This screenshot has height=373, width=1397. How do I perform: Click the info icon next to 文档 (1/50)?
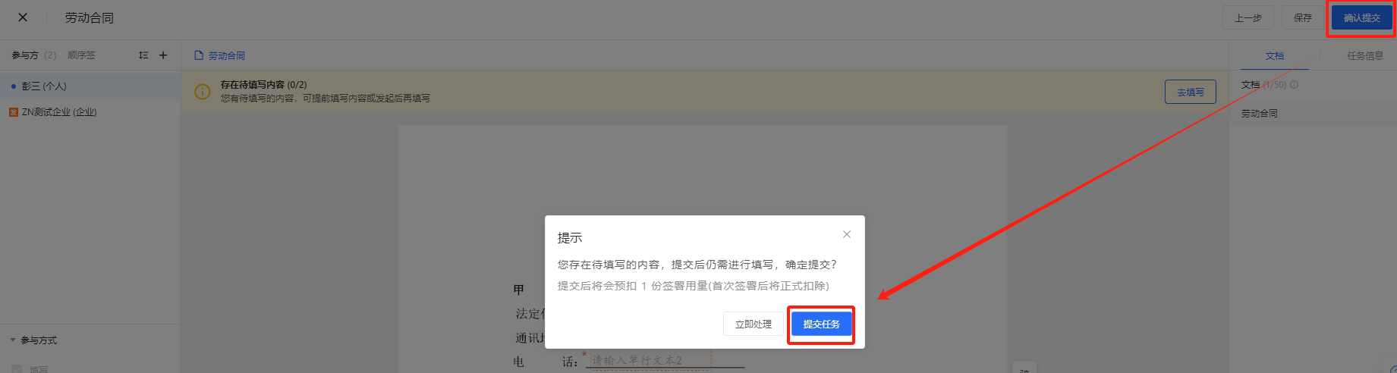tap(1294, 85)
